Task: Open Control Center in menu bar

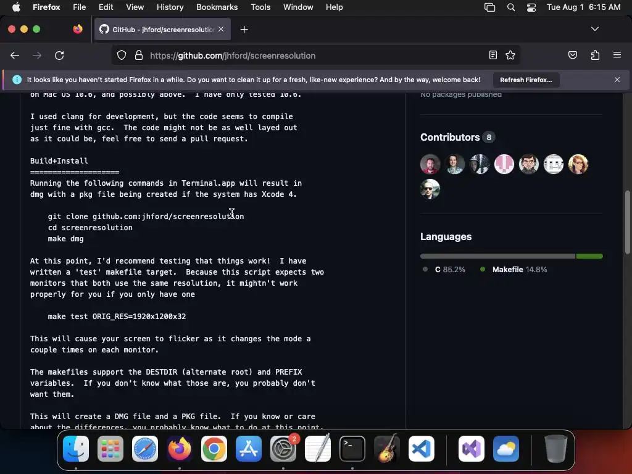Action: [531, 7]
